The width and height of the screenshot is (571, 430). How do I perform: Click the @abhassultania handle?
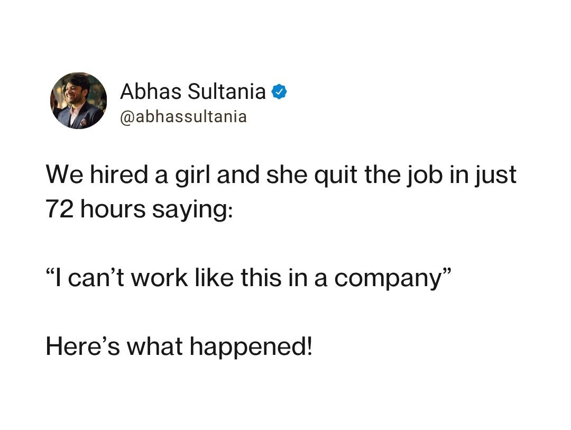183,117
